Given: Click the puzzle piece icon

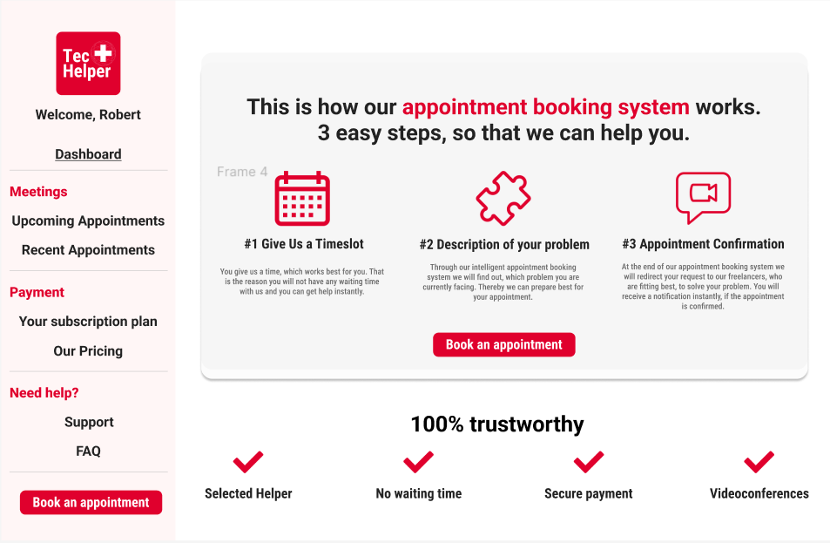Looking at the screenshot, I should [503, 198].
